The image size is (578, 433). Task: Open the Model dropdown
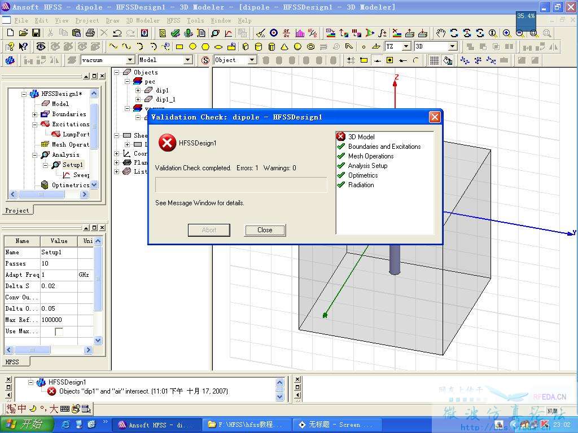point(187,60)
